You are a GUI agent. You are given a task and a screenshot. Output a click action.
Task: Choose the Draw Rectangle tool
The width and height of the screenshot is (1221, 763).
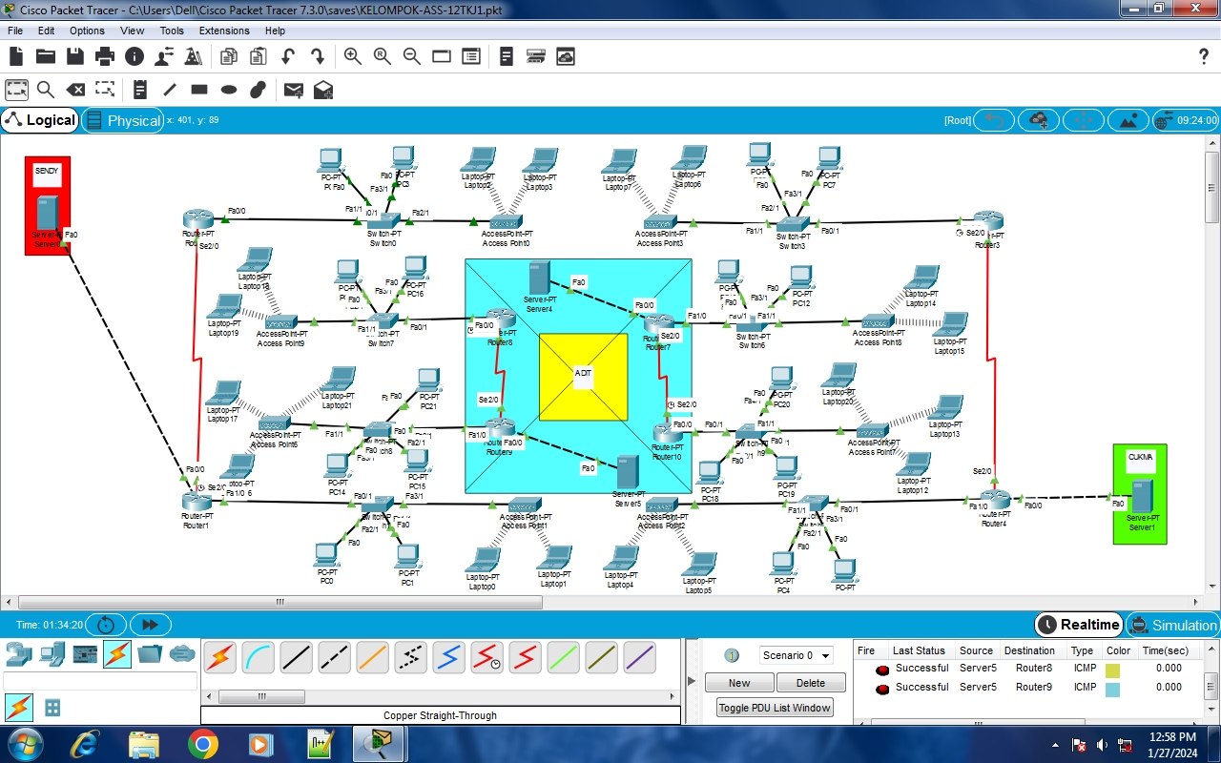199,90
